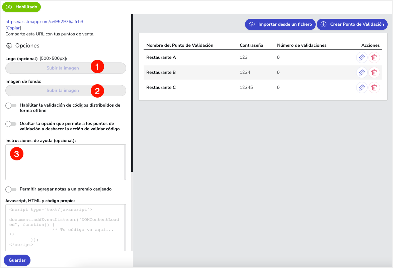Focus the Instrucciones de ayuda text area
The width and height of the screenshot is (393, 268).
(66, 162)
